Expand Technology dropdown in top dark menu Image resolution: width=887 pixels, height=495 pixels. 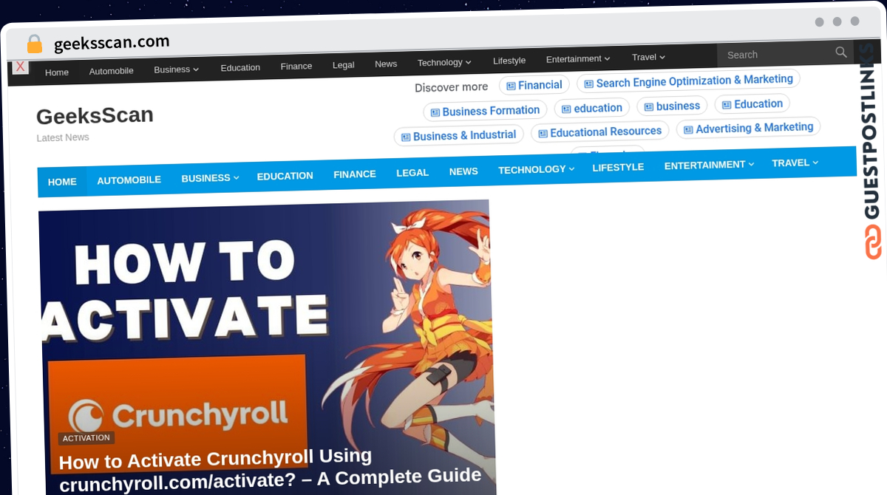[x=468, y=63]
